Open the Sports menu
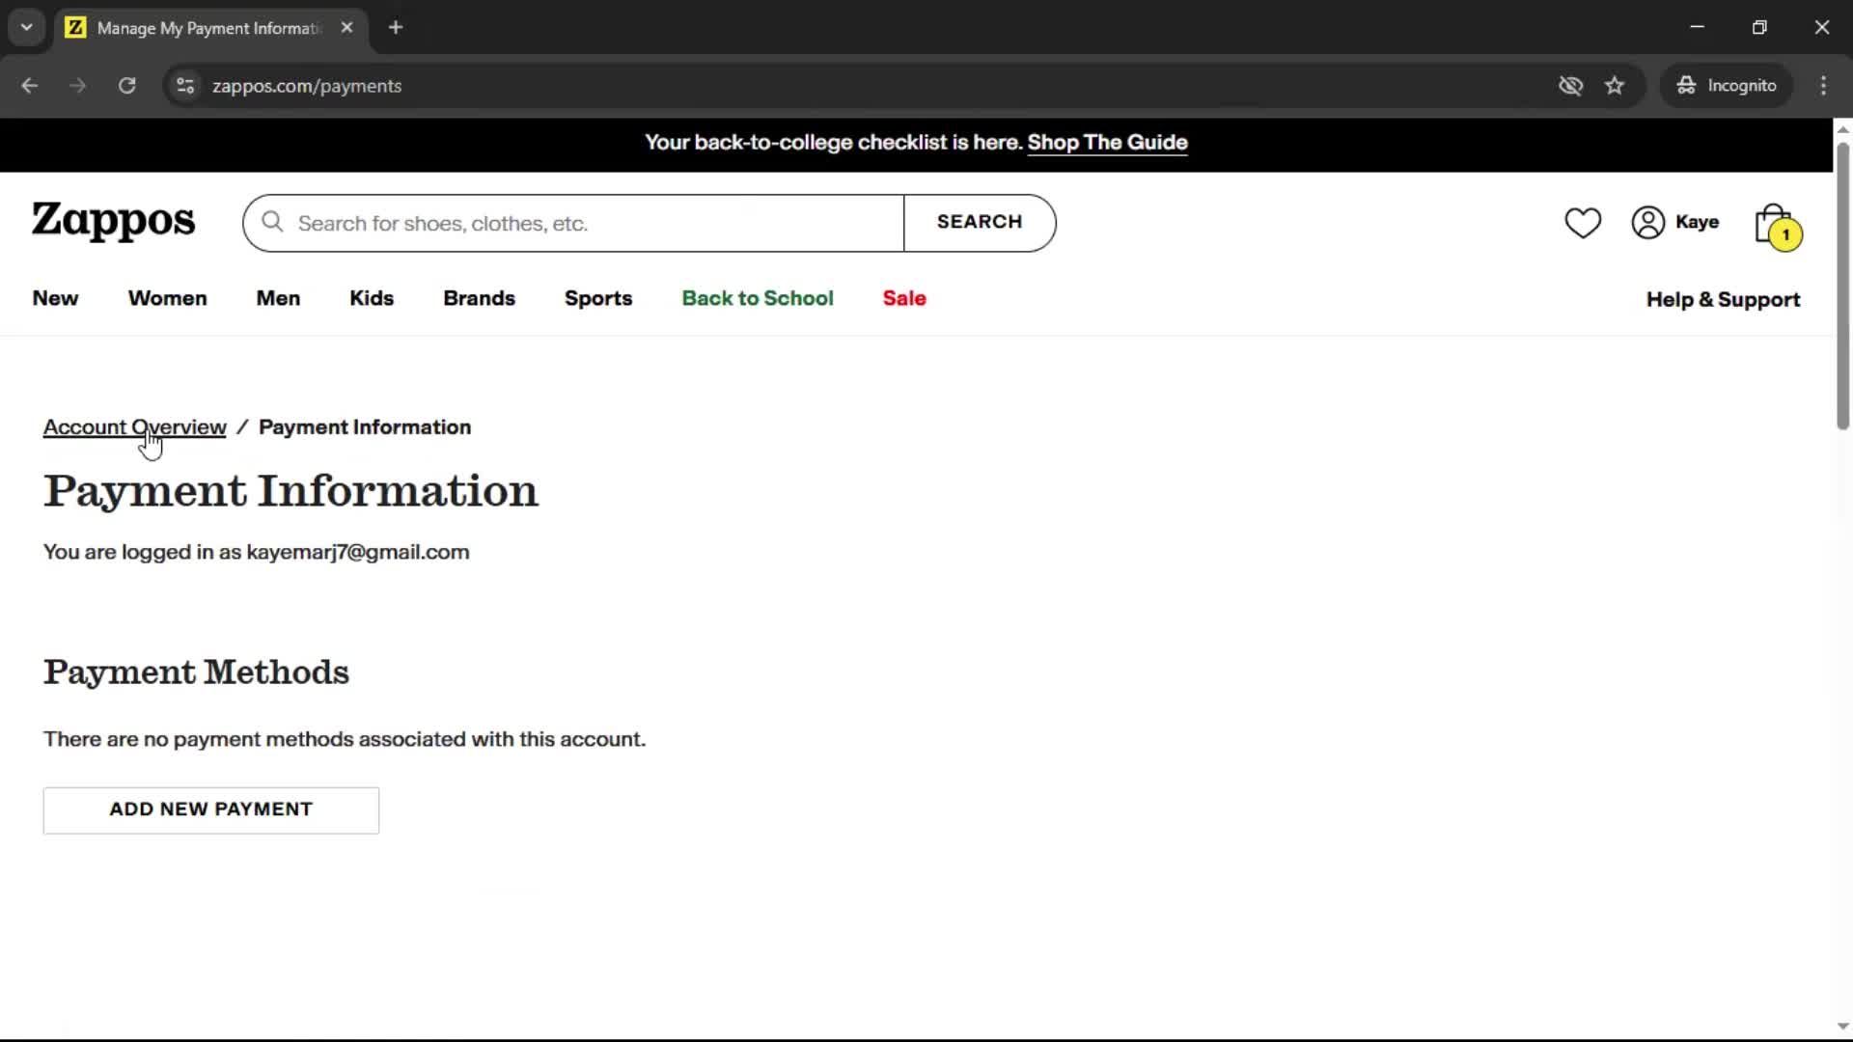Image resolution: width=1853 pixels, height=1042 pixels. click(x=598, y=299)
